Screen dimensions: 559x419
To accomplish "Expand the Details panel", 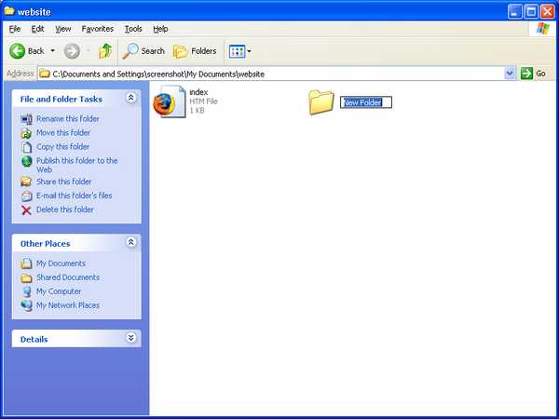I will tap(130, 337).
